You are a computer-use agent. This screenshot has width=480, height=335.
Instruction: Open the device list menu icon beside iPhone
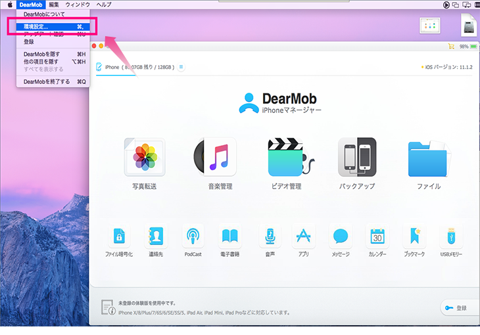pyautogui.click(x=181, y=67)
